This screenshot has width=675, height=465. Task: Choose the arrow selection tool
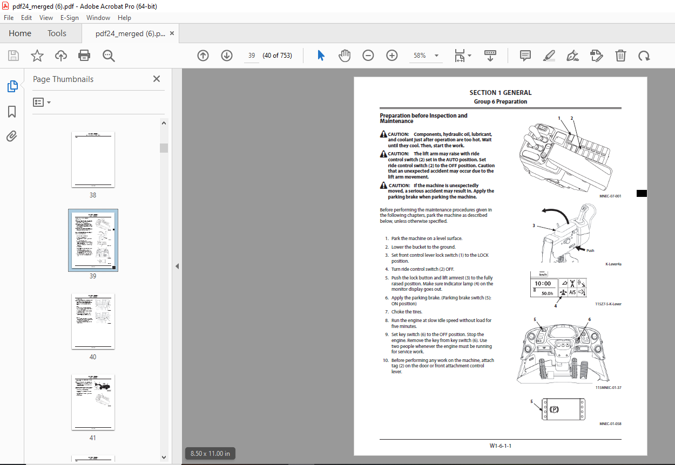click(321, 56)
